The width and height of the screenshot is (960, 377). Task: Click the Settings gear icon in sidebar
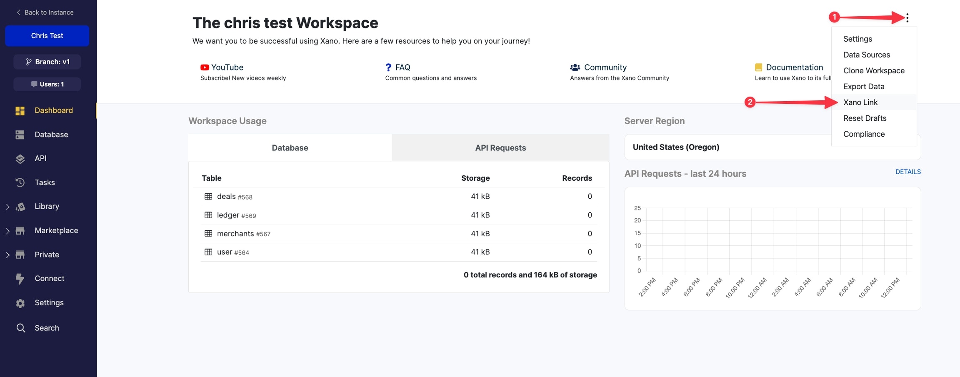tap(20, 303)
